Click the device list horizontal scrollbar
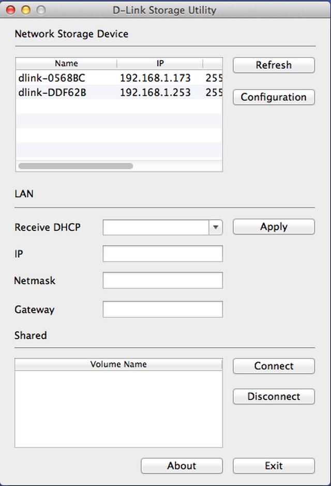This screenshot has width=331, height=486. point(76,166)
